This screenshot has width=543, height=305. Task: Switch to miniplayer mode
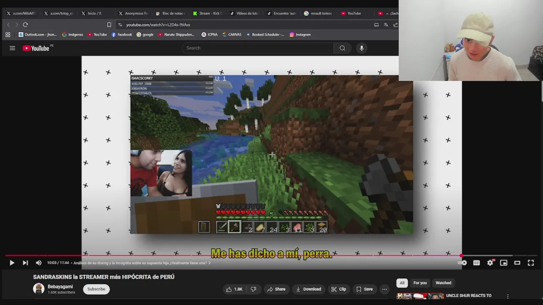(x=504, y=263)
